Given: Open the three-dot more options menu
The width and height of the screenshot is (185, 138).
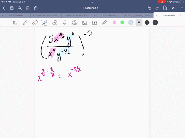Looking at the screenshot, I should pos(181,8).
